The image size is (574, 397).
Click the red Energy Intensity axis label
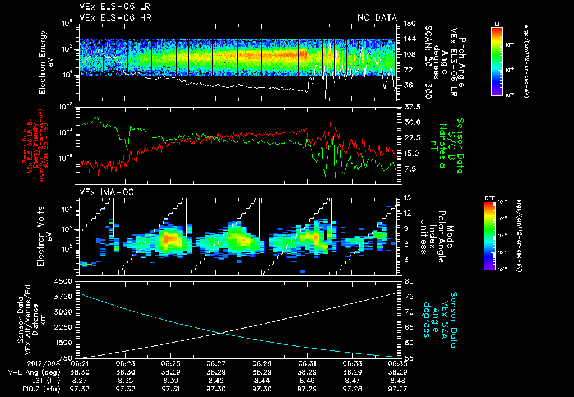pos(34,145)
